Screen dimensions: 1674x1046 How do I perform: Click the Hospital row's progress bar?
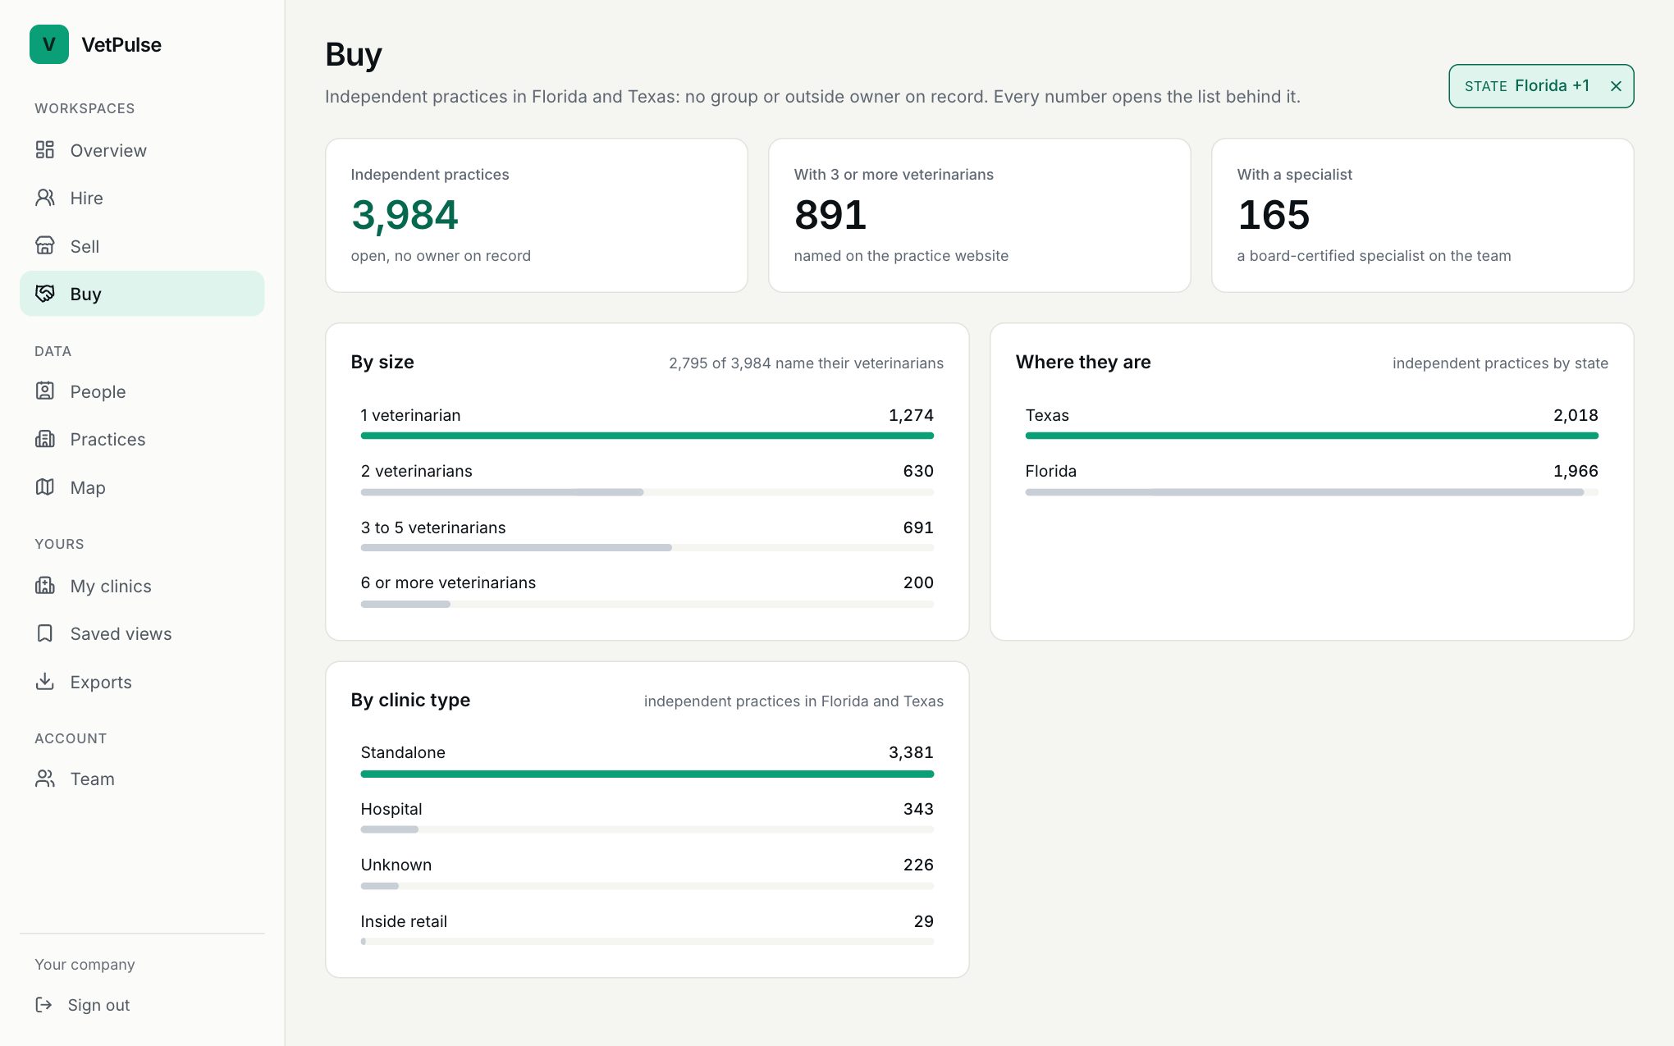click(x=647, y=829)
